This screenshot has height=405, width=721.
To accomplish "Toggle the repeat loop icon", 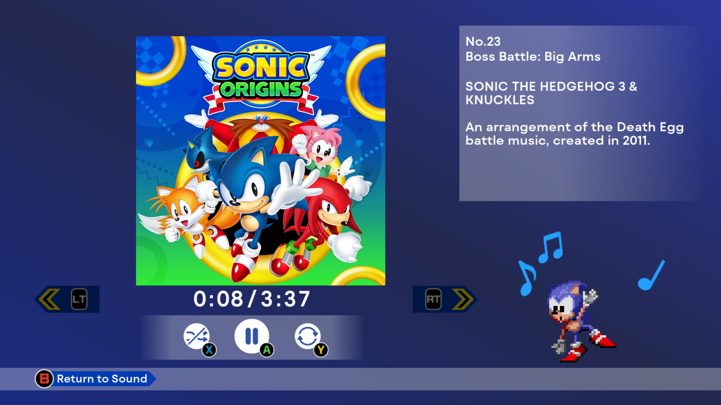I will pyautogui.click(x=307, y=336).
